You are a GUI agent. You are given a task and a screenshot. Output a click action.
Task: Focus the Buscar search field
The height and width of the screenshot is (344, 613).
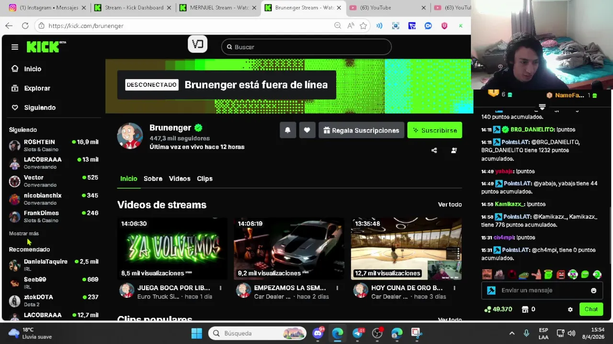click(x=306, y=47)
